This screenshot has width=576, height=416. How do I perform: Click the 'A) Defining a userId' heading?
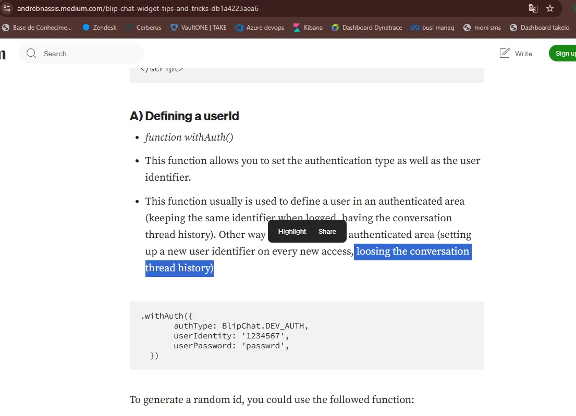185,116
